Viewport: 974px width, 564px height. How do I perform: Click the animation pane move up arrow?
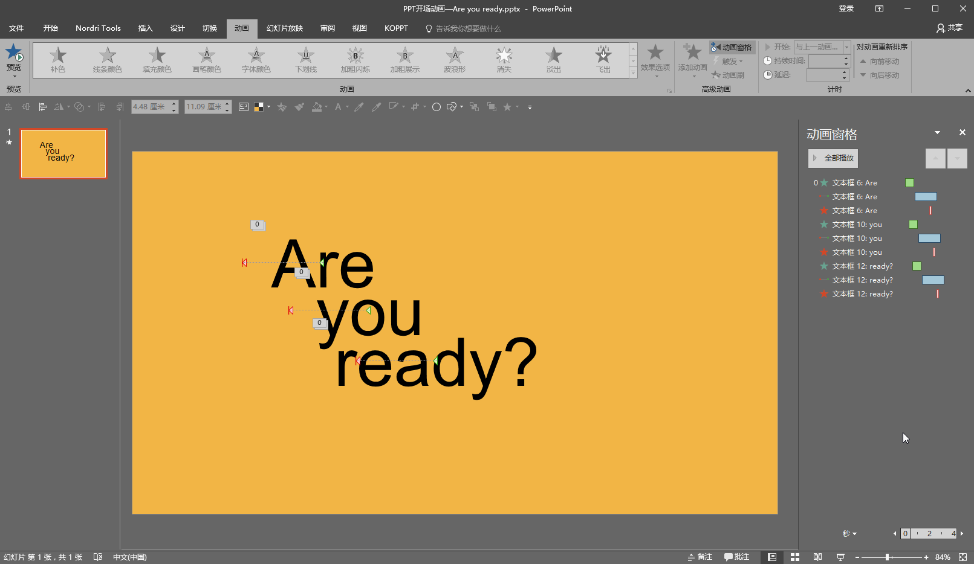click(935, 158)
